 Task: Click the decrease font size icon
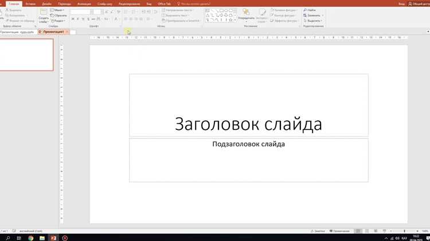tap(112, 12)
